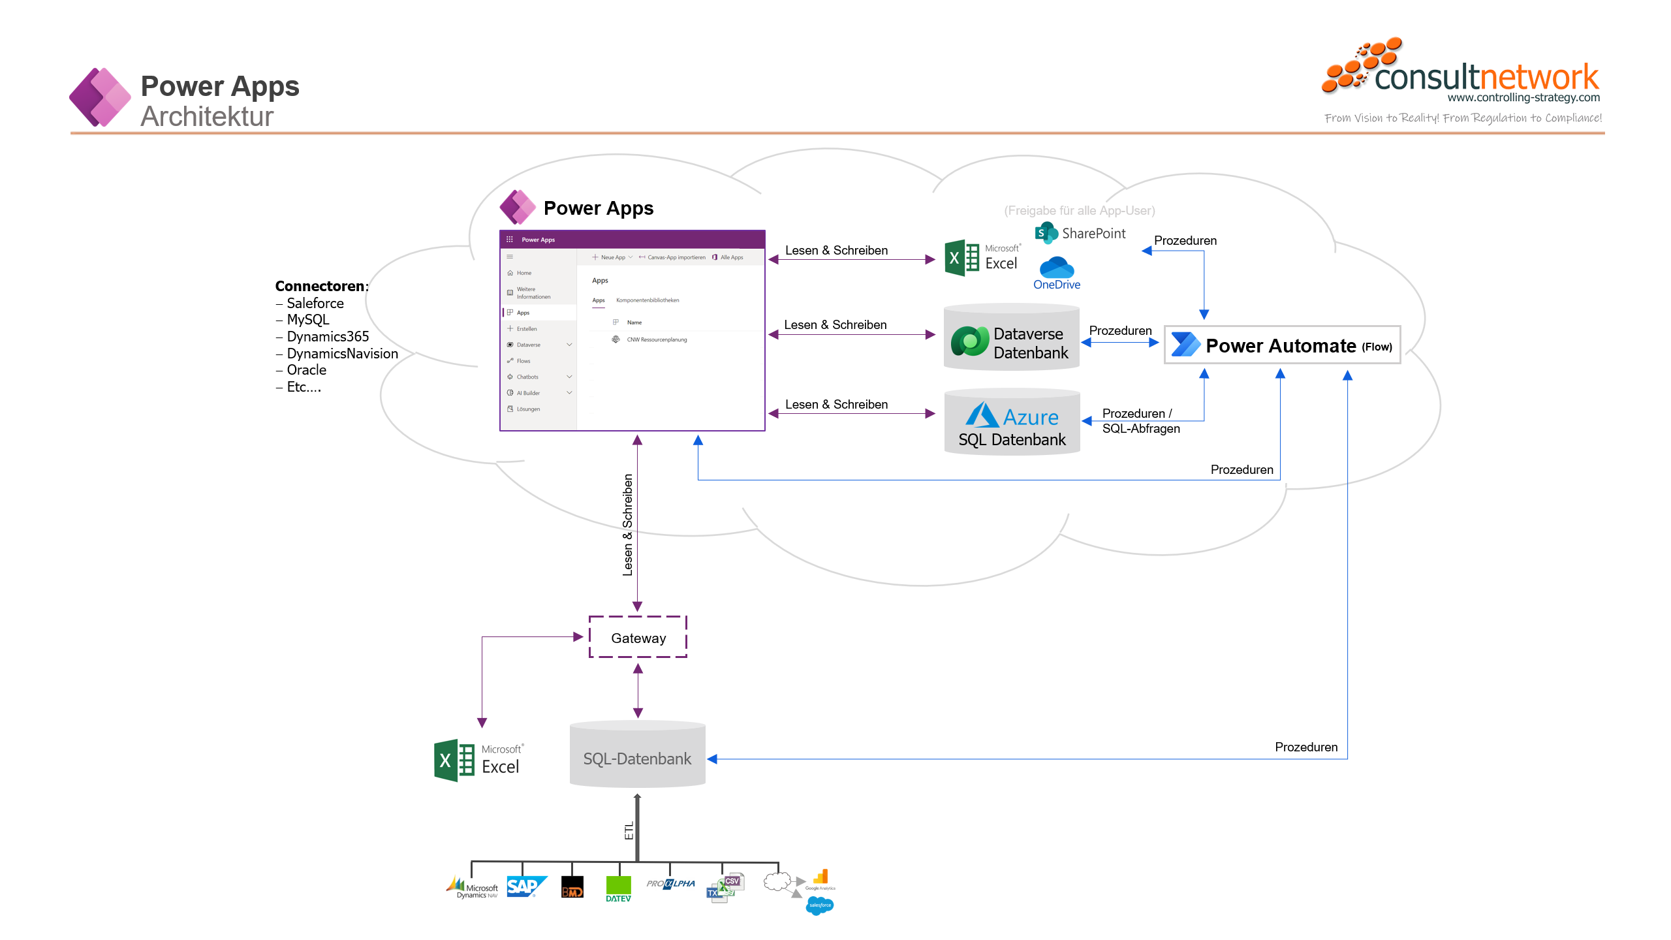Open the CNW Ressourcenplanung app entry
Image resolution: width=1671 pixels, height=940 pixels.
(x=657, y=339)
